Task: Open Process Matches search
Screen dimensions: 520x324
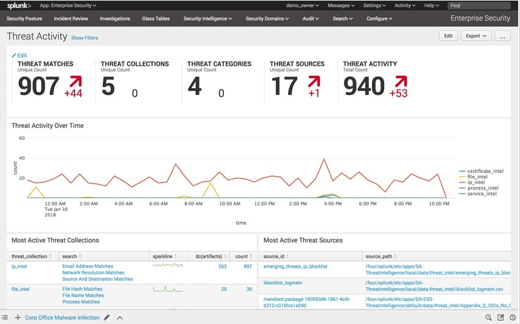Action: point(81,302)
